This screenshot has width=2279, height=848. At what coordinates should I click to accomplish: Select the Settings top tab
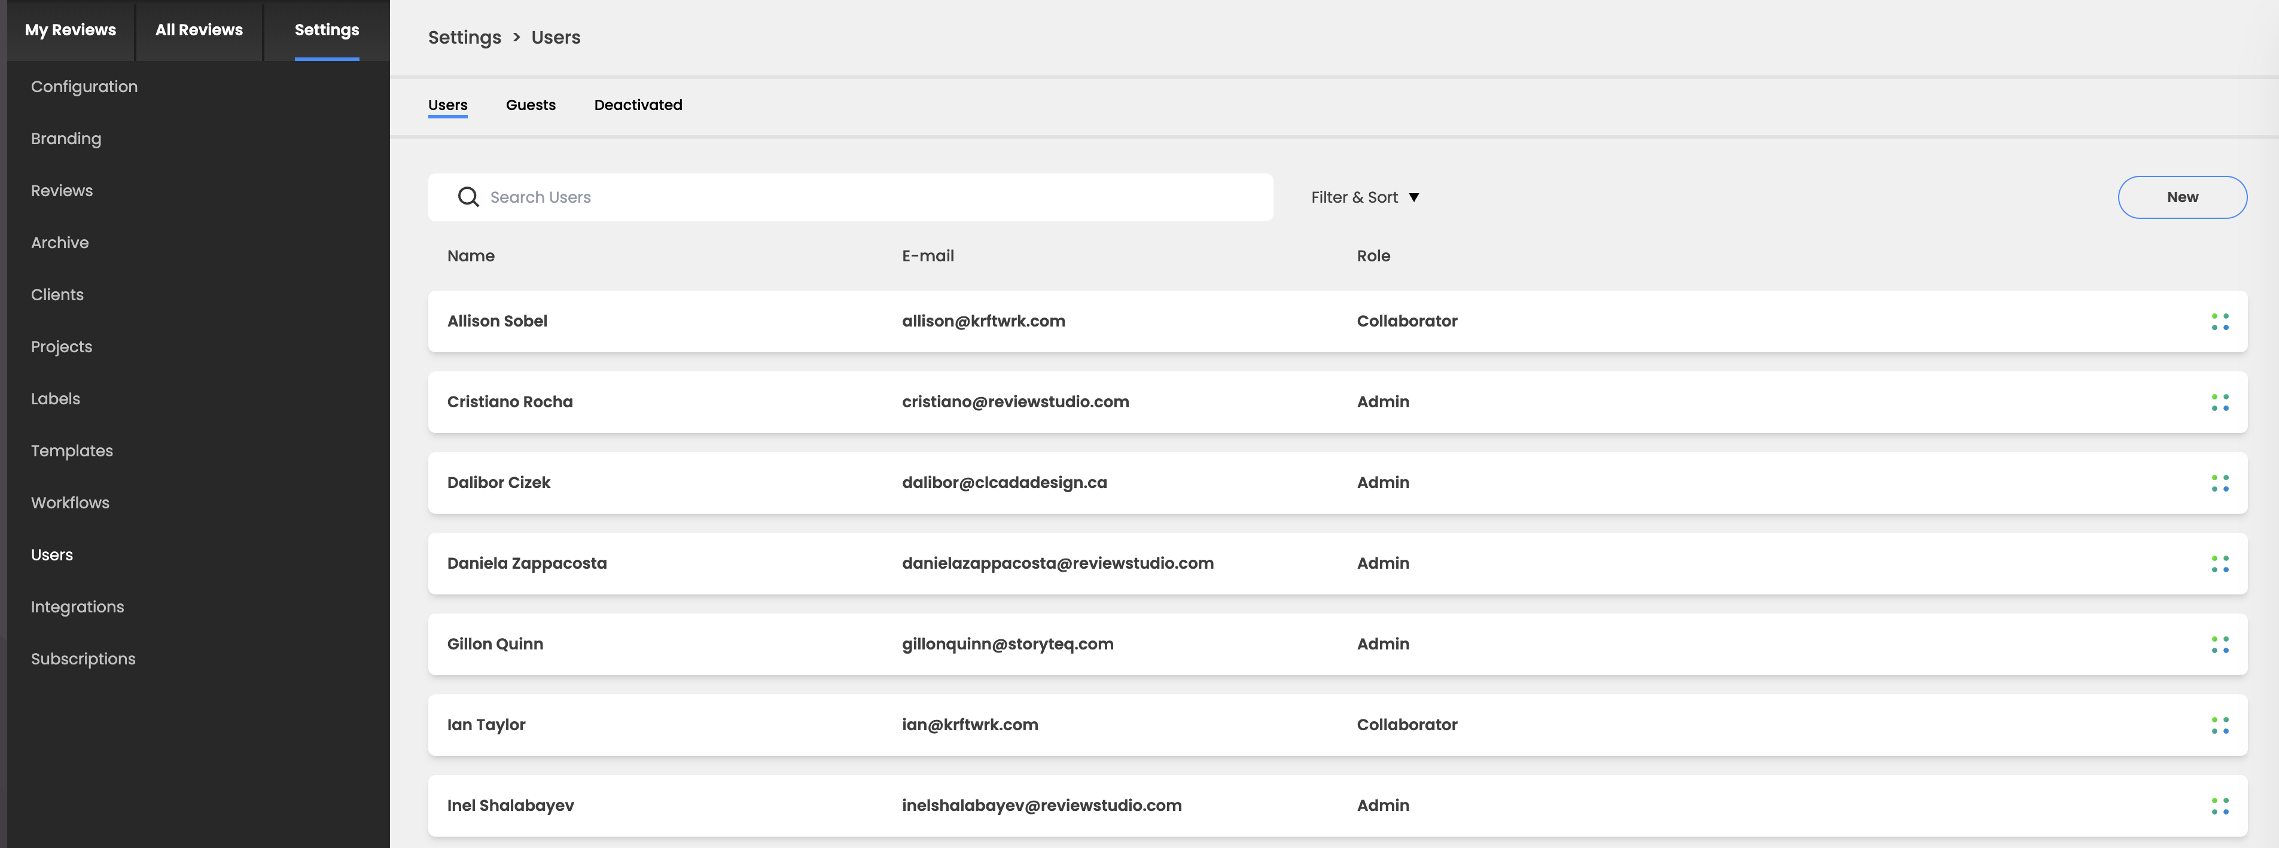pos(327,30)
